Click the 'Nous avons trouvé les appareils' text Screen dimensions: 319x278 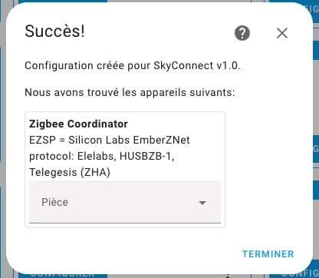click(130, 92)
